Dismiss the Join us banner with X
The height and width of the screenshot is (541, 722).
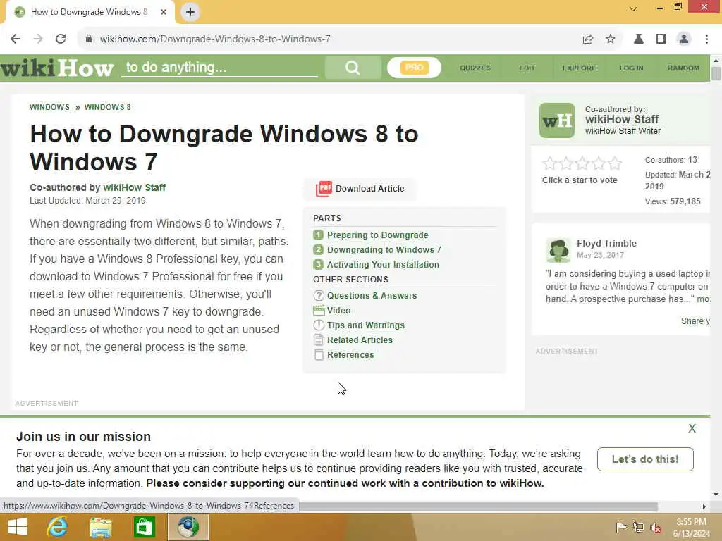click(x=692, y=428)
